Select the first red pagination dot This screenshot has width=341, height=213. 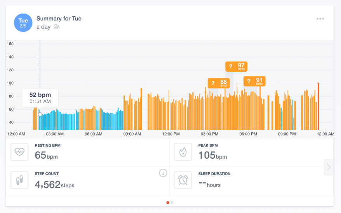(x=168, y=202)
